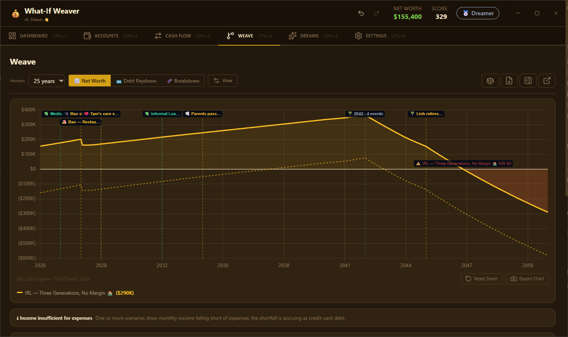Select the Net Worth chart mode

pos(90,81)
